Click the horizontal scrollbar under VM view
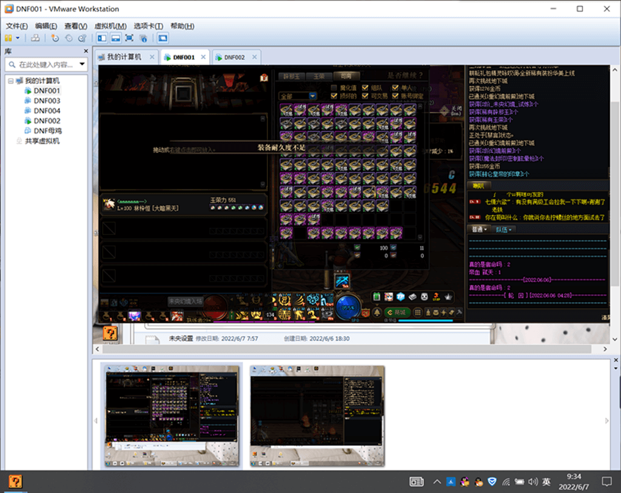 pos(347,349)
